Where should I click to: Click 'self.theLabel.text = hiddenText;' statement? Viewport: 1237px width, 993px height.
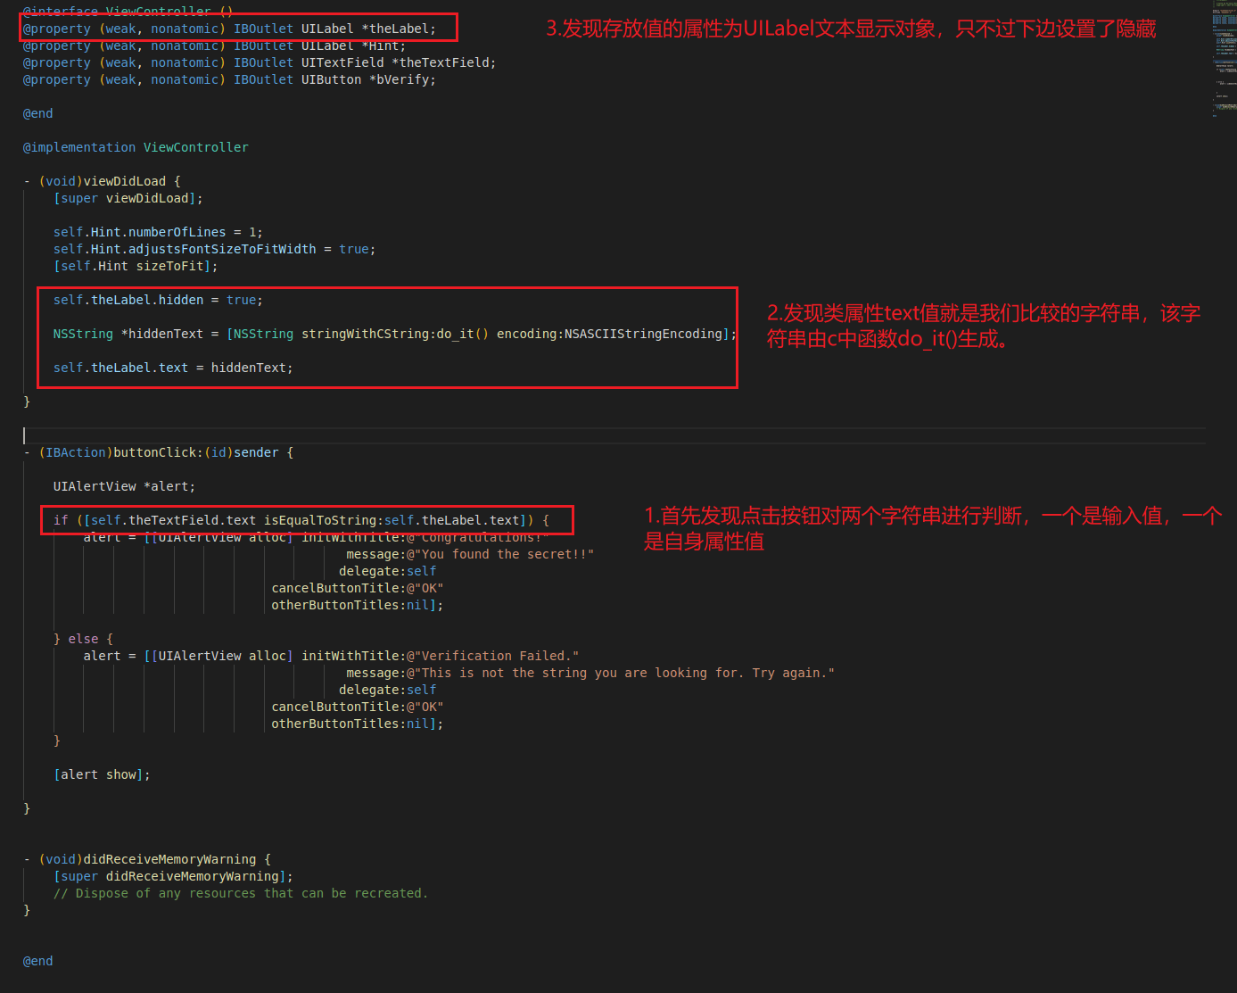(x=173, y=368)
